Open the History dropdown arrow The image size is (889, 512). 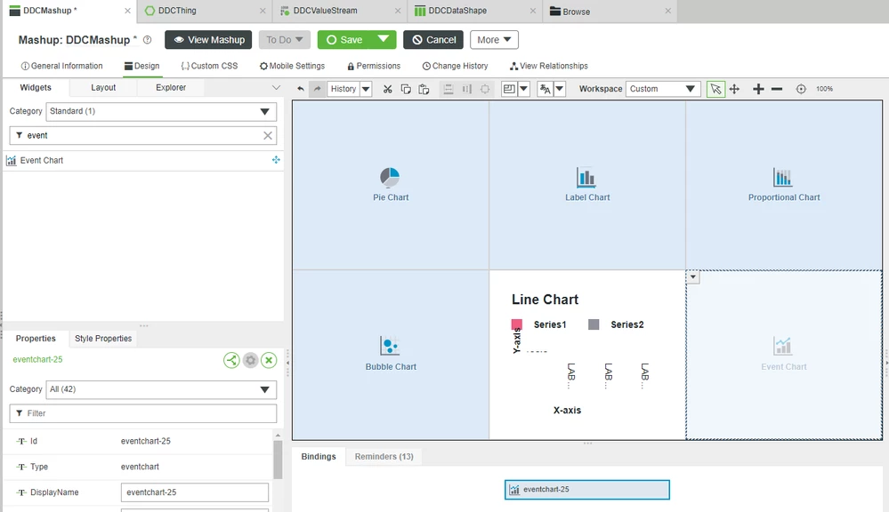[x=366, y=89]
